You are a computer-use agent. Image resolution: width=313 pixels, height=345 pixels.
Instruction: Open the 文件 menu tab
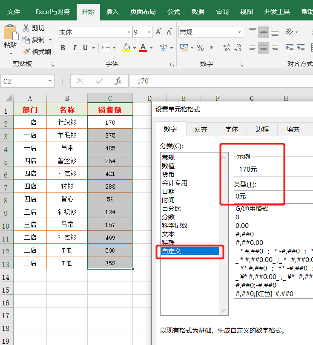coord(14,11)
